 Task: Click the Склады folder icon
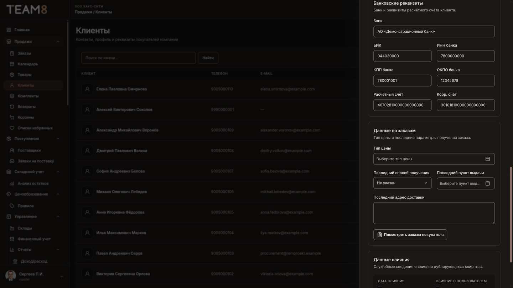point(12,228)
